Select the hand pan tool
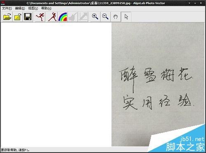The width and height of the screenshot is (206, 153). coord(115,17)
